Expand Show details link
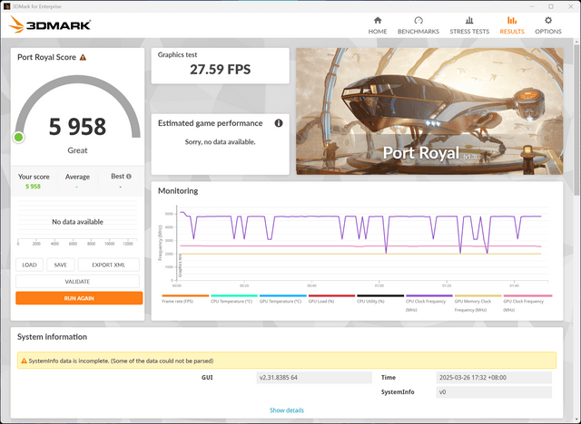The image size is (581, 424). (x=287, y=410)
